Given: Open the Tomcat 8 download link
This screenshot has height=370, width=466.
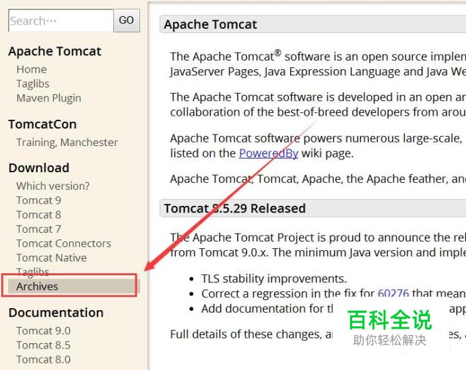Looking at the screenshot, I should [39, 215].
